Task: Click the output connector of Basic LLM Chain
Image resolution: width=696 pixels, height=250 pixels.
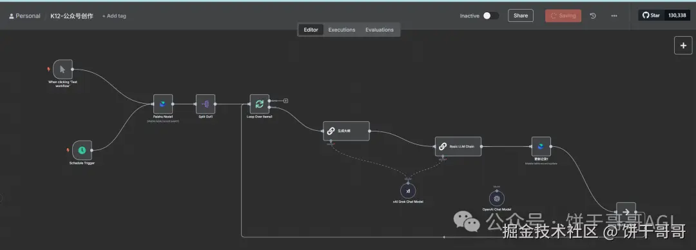Action: [x=481, y=146]
